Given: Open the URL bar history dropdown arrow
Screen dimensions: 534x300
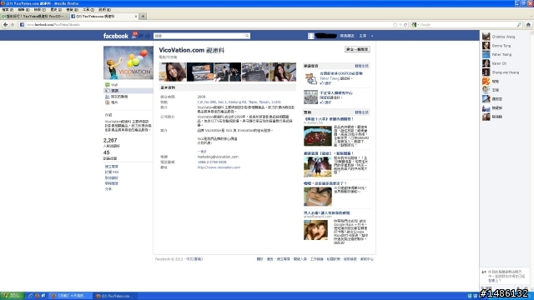Looking at the screenshot, I should coord(400,24).
